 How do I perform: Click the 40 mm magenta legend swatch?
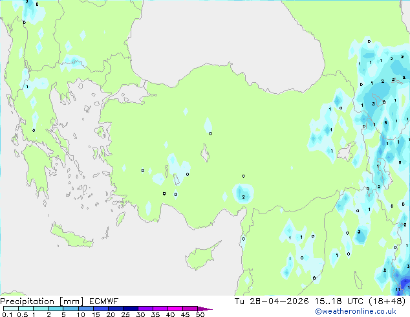click(175, 309)
